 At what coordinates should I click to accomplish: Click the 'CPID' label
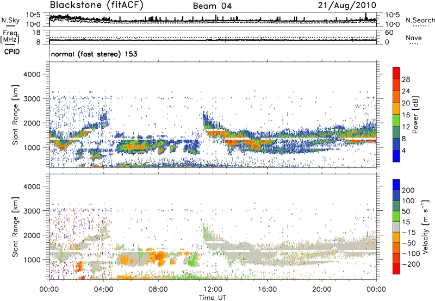tap(12, 52)
